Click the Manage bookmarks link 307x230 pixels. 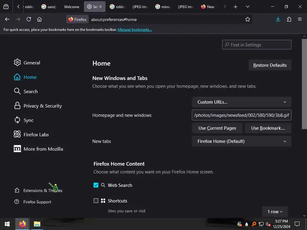[x=135, y=30]
